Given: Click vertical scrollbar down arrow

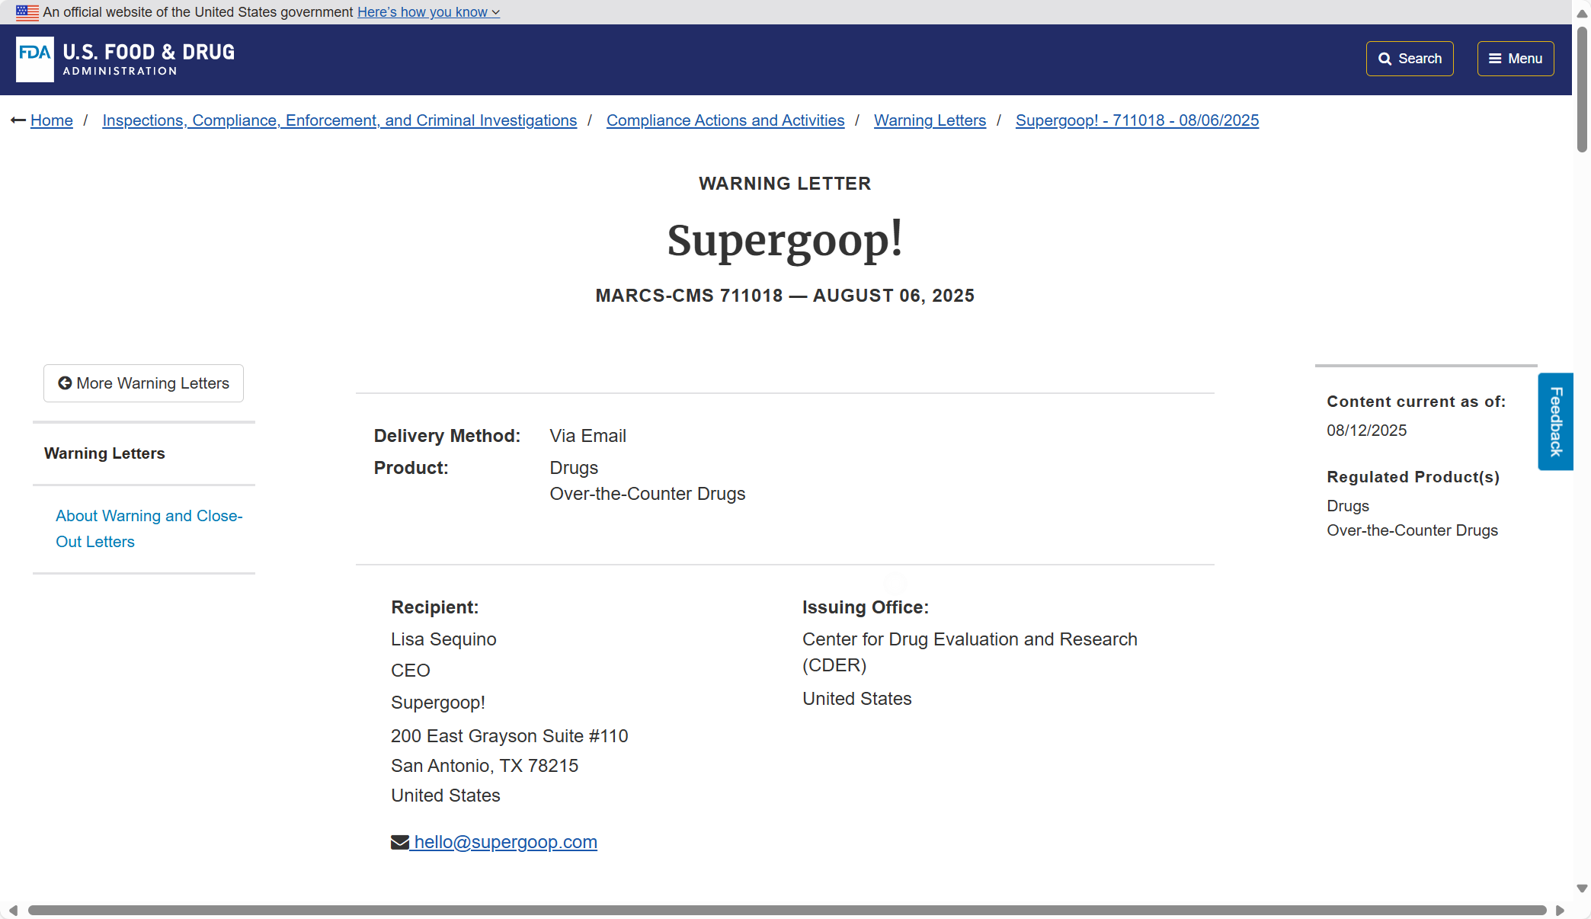Looking at the screenshot, I should pos(1582,888).
